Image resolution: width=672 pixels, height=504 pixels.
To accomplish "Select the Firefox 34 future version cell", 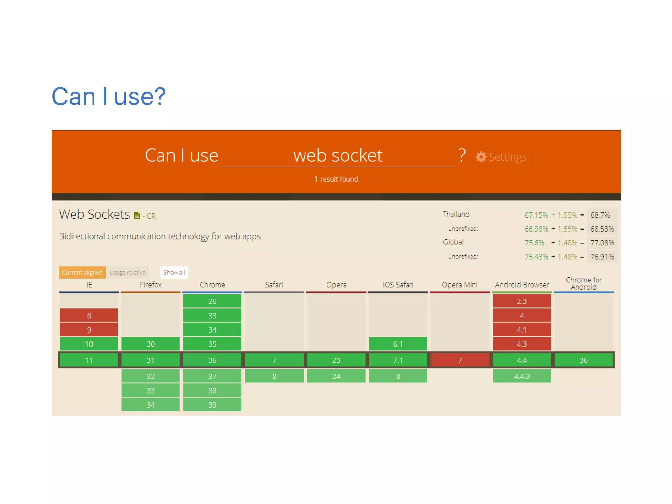I will 151,405.
